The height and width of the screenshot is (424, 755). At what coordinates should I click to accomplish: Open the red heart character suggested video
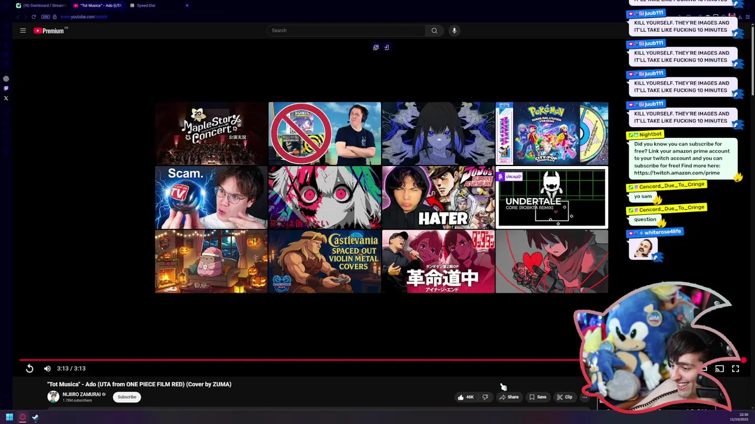pos(552,261)
